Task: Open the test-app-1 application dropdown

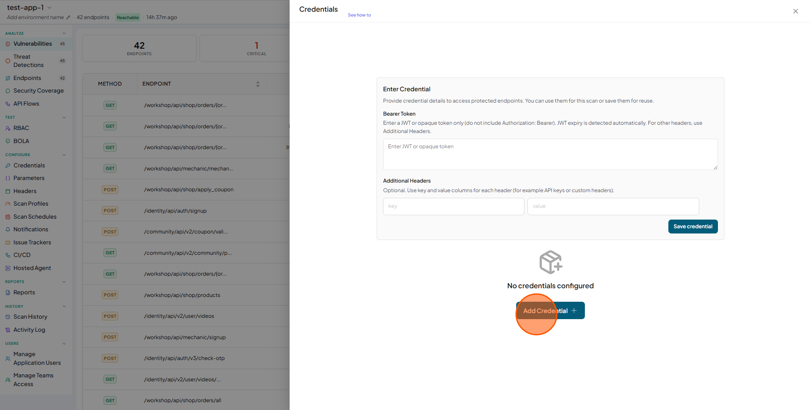Action: 49,7
